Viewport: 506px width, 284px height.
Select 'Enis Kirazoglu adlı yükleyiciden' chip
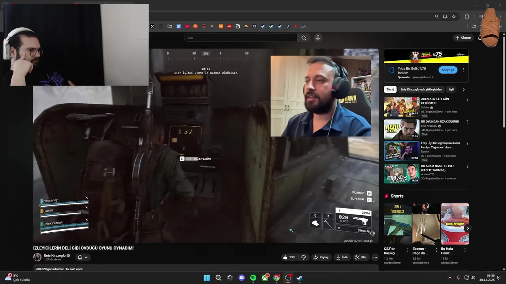point(421,90)
